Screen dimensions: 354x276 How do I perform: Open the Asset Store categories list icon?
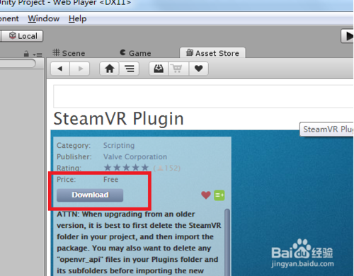[130, 69]
